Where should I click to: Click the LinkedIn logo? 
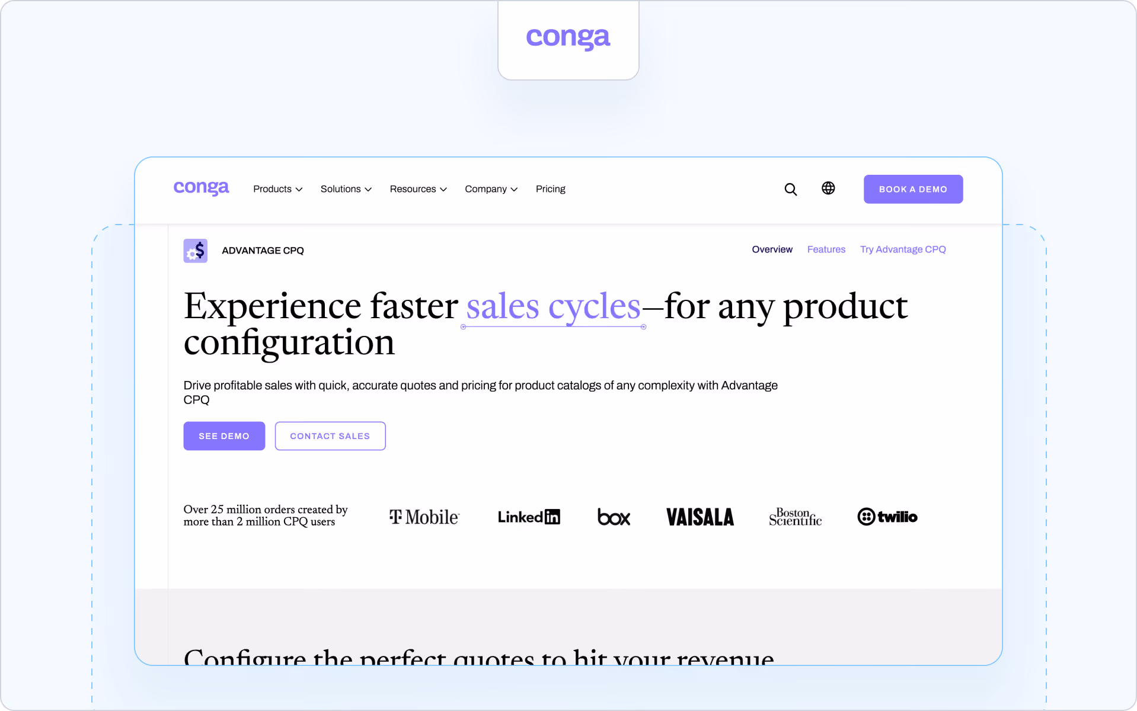[529, 517]
